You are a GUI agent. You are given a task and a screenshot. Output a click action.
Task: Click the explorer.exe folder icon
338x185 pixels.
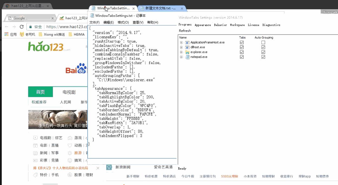187,52
